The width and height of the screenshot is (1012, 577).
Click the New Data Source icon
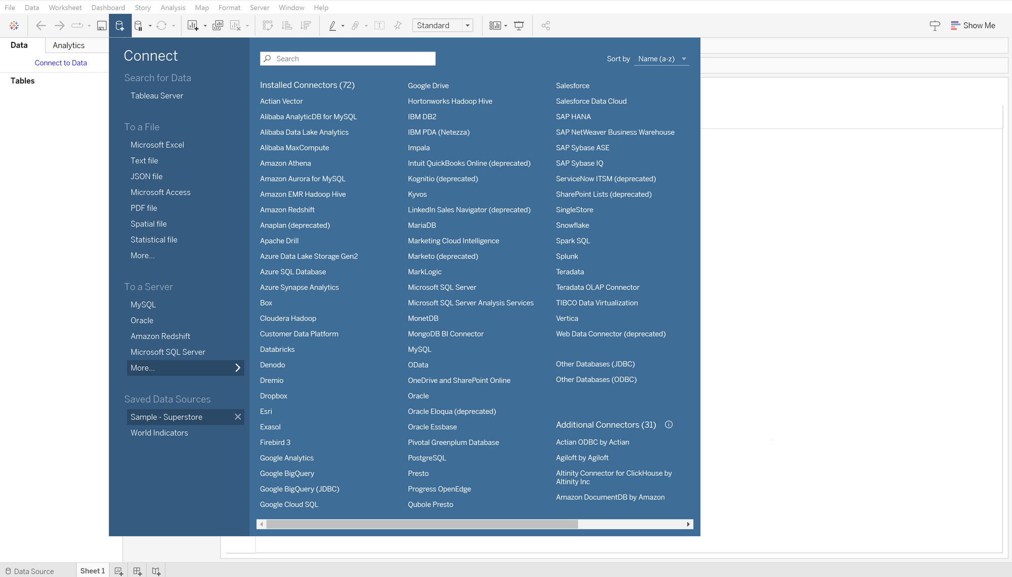click(120, 25)
